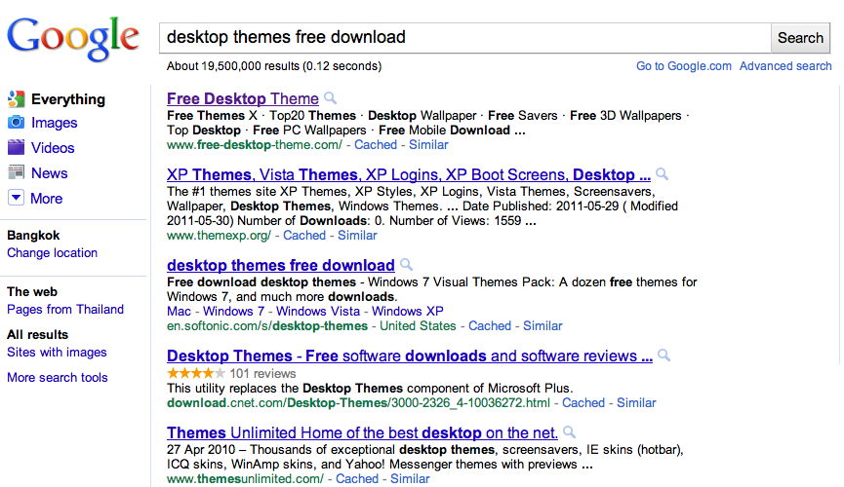Open More search tools
Screen dimensions: 844x487
[57, 378]
